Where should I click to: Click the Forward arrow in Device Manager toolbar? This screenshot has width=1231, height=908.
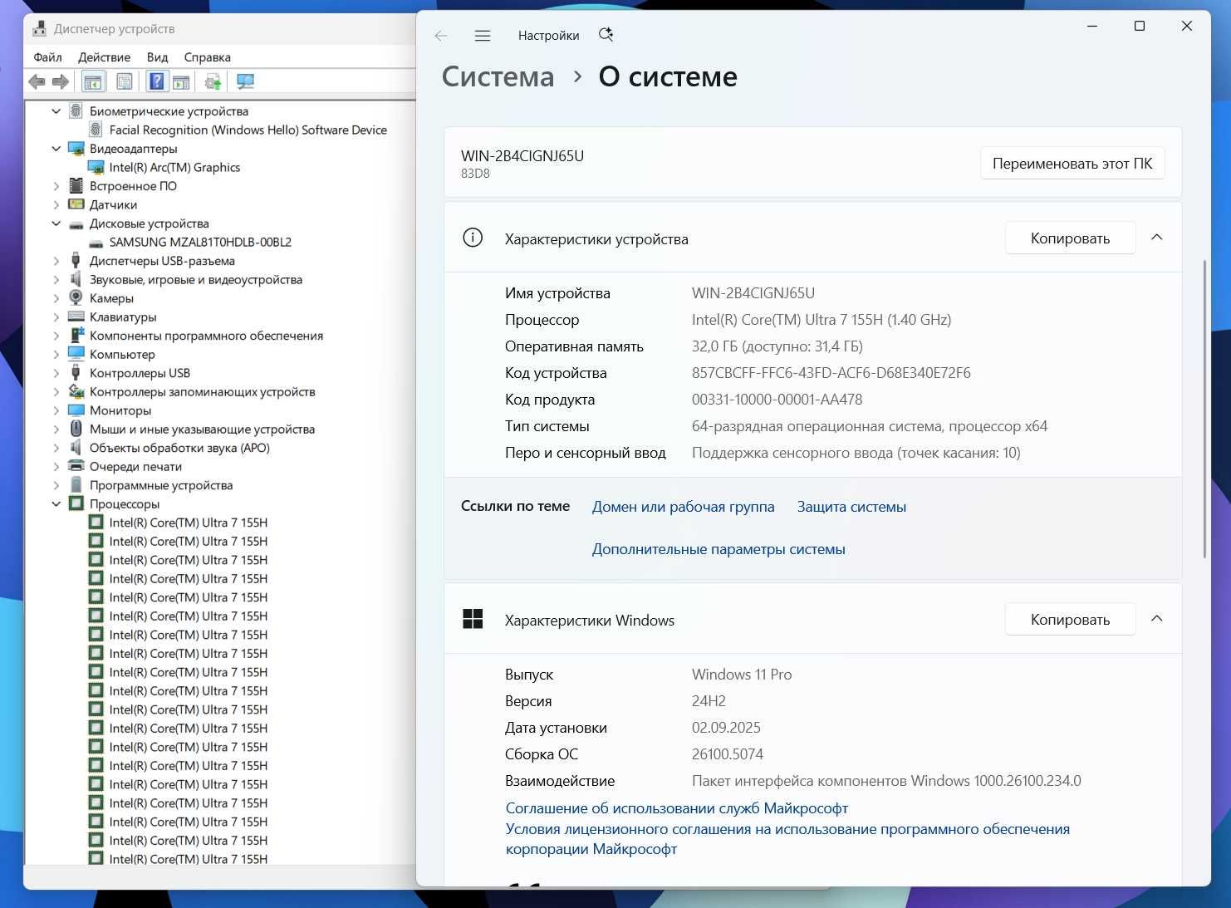(60, 81)
